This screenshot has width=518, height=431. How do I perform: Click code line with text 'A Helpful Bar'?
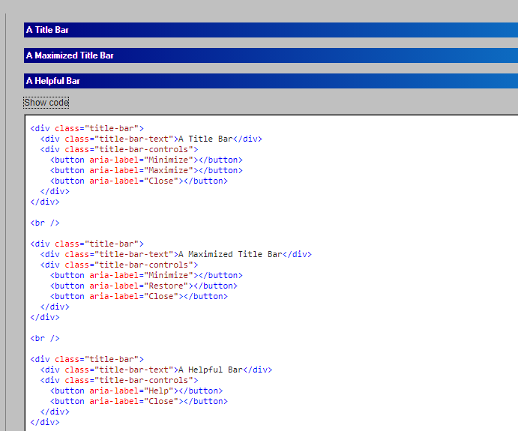pos(156,370)
